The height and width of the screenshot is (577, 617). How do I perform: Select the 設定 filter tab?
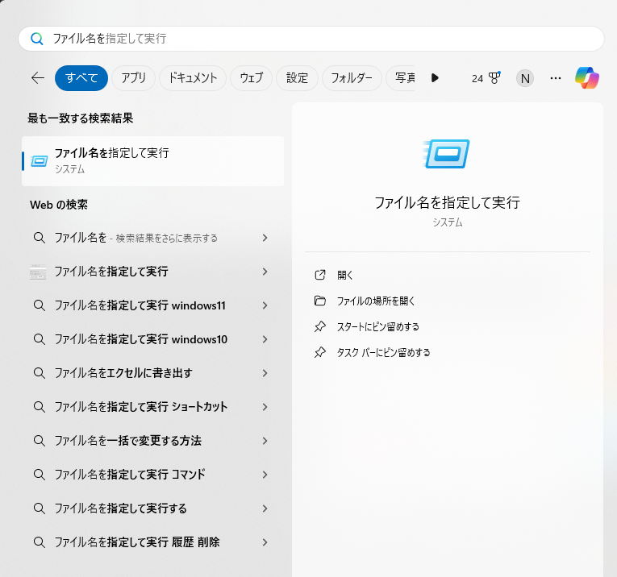pyautogui.click(x=297, y=78)
